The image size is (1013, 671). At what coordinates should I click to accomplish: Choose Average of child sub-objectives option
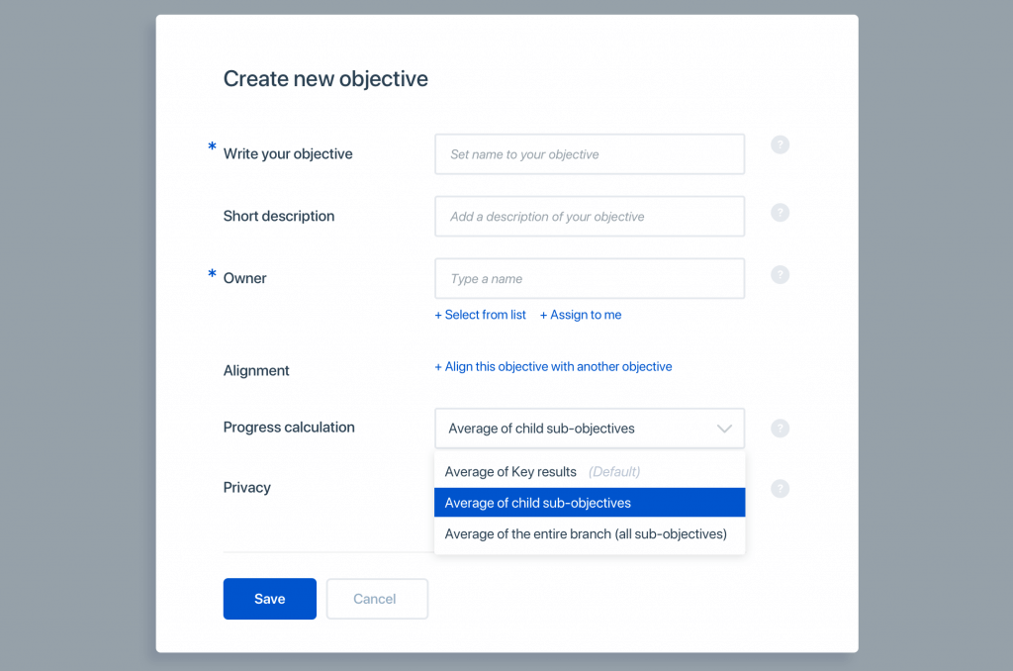(590, 503)
